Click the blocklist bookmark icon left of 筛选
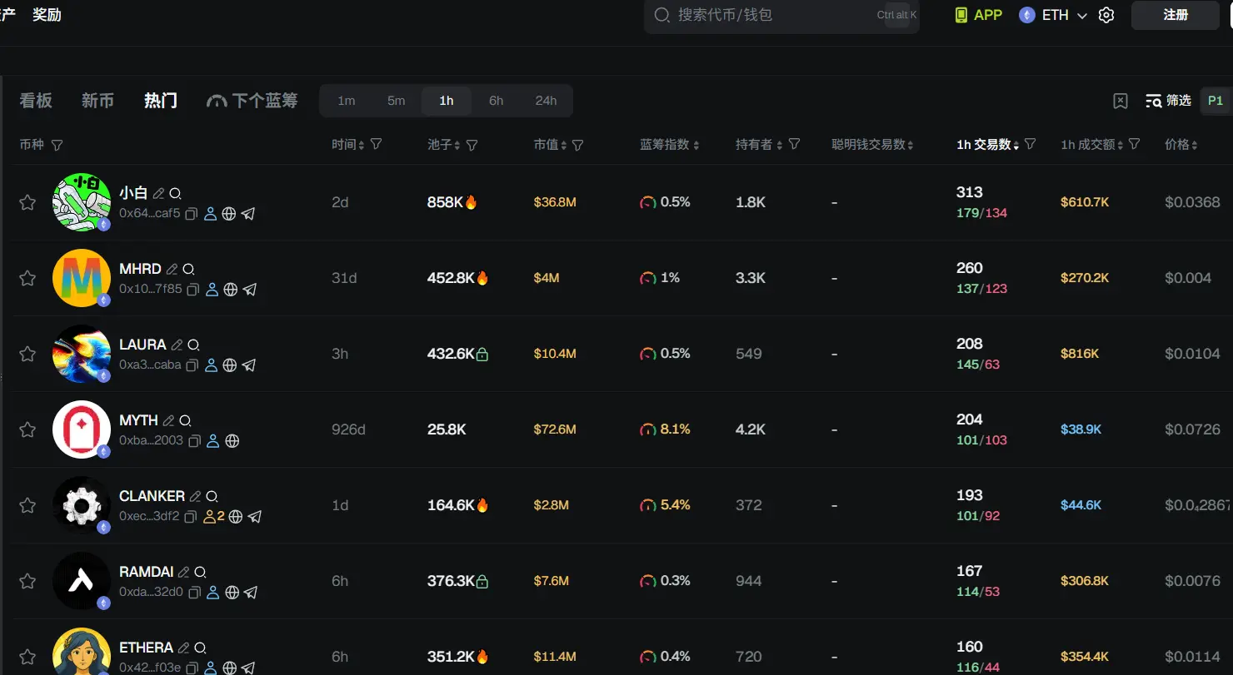Image resolution: width=1233 pixels, height=675 pixels. (1121, 101)
